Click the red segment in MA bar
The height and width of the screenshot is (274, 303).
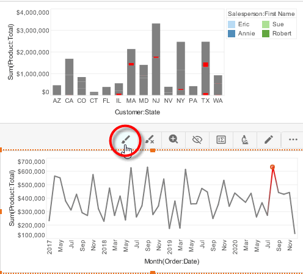coord(131,64)
